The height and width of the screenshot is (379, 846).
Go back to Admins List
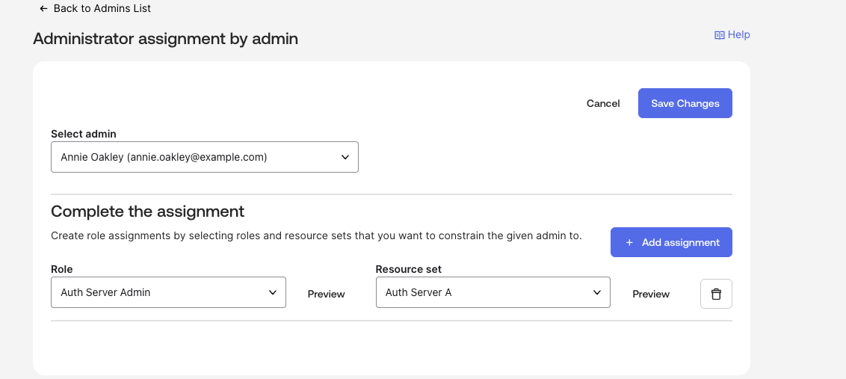(x=96, y=9)
